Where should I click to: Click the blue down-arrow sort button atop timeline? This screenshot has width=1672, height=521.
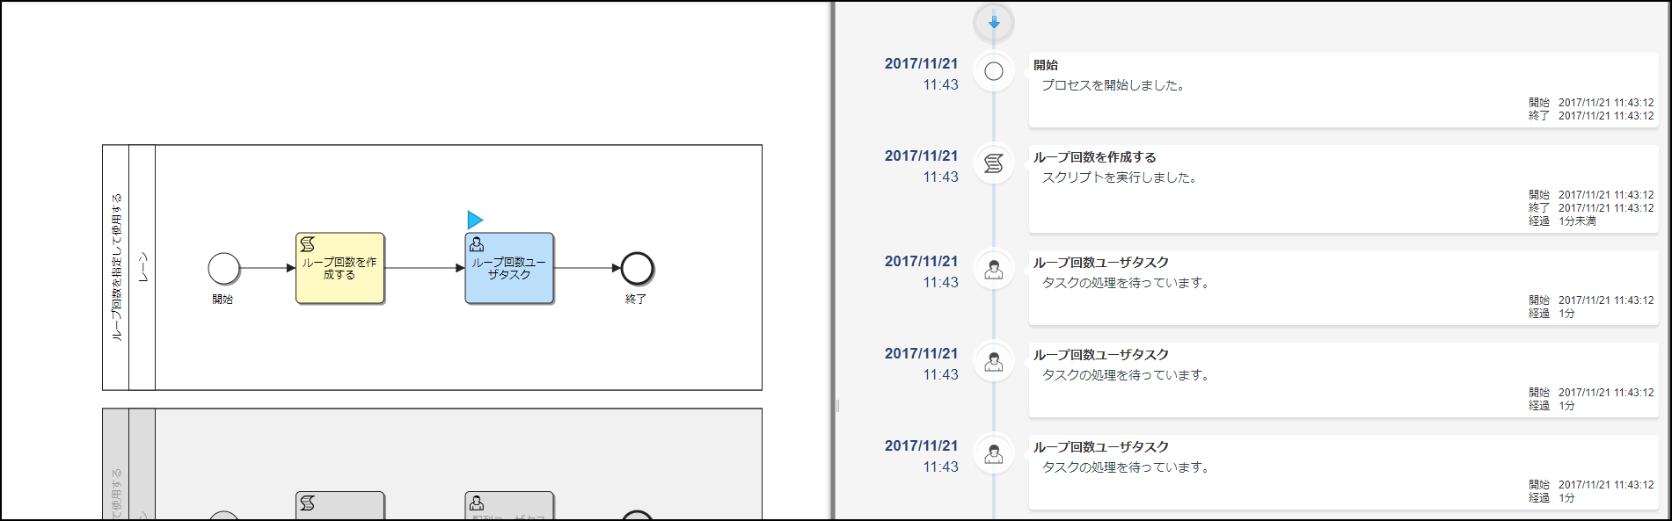994,22
